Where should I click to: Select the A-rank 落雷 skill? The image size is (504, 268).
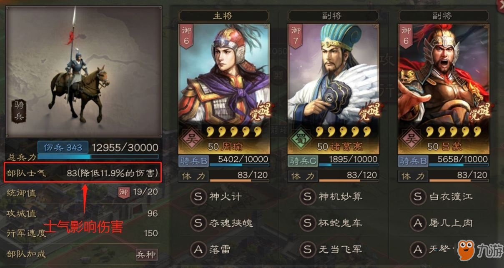211,249
